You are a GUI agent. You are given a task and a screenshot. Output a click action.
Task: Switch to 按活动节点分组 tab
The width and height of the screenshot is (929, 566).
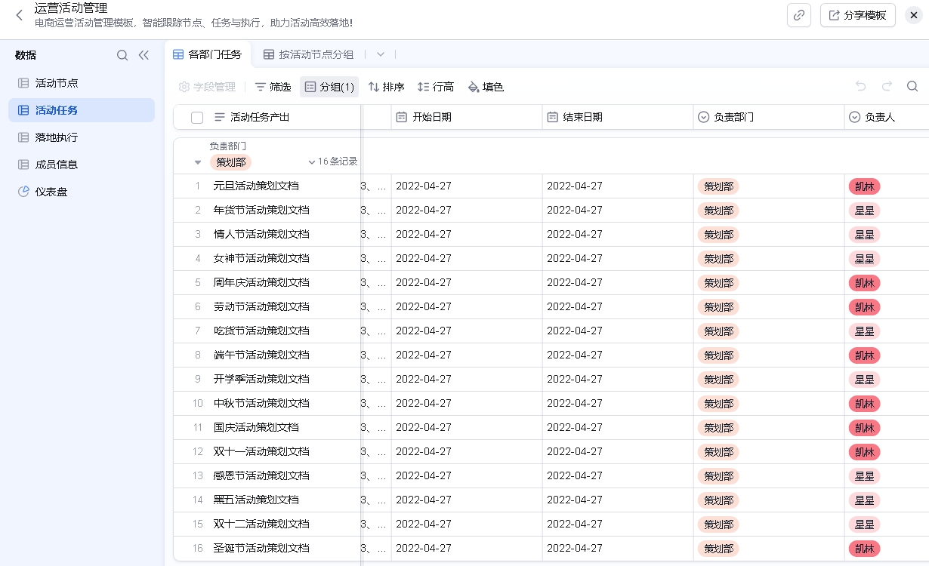pyautogui.click(x=308, y=54)
